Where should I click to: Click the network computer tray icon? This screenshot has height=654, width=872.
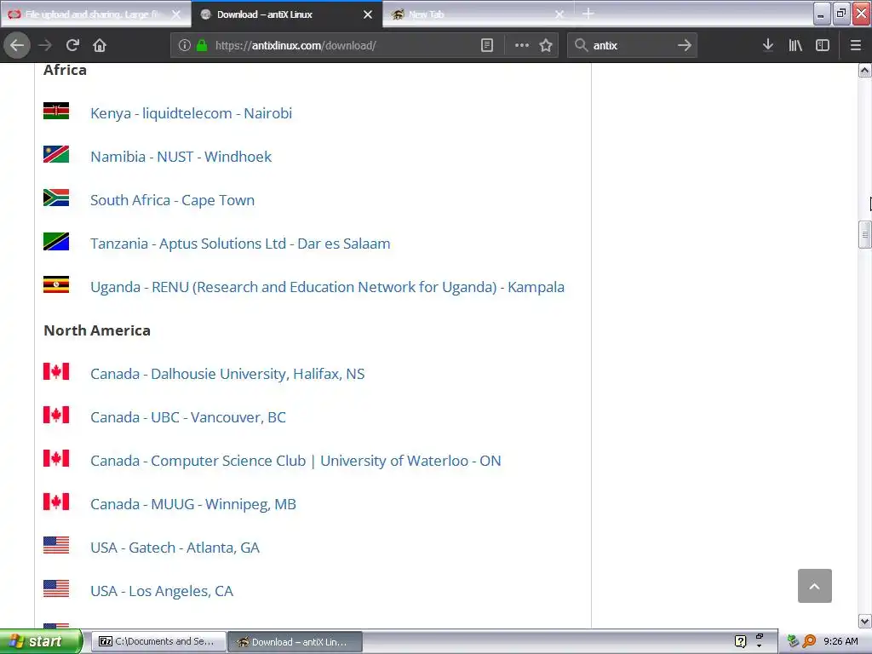point(793,641)
